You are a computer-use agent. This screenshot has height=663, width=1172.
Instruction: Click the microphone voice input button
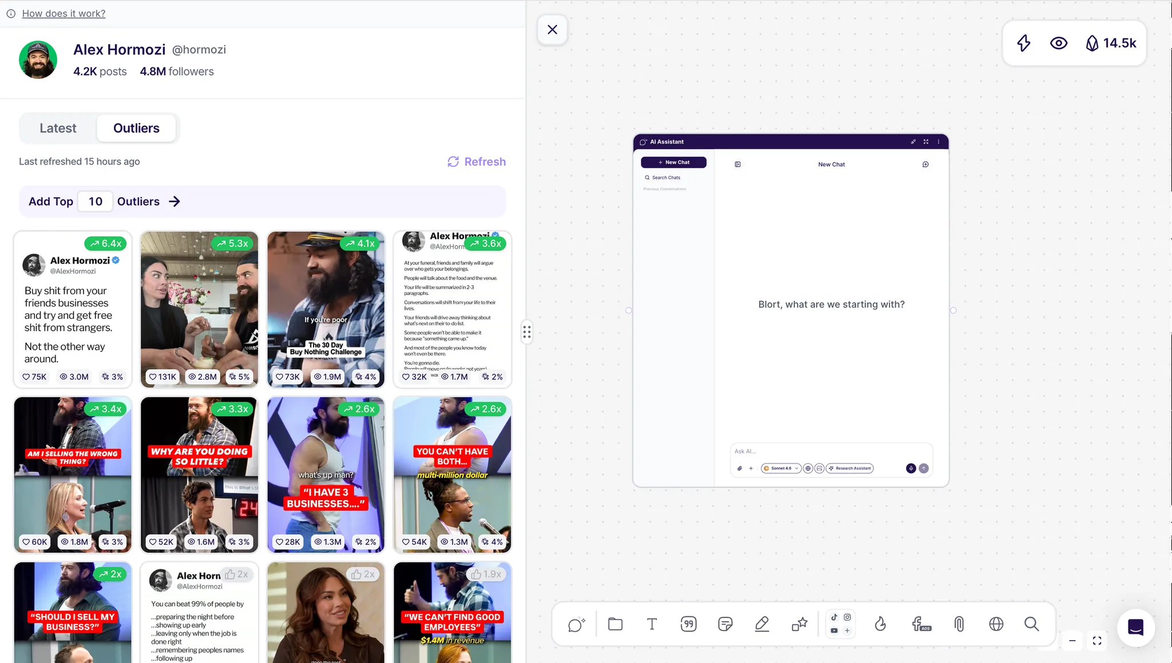click(x=911, y=468)
